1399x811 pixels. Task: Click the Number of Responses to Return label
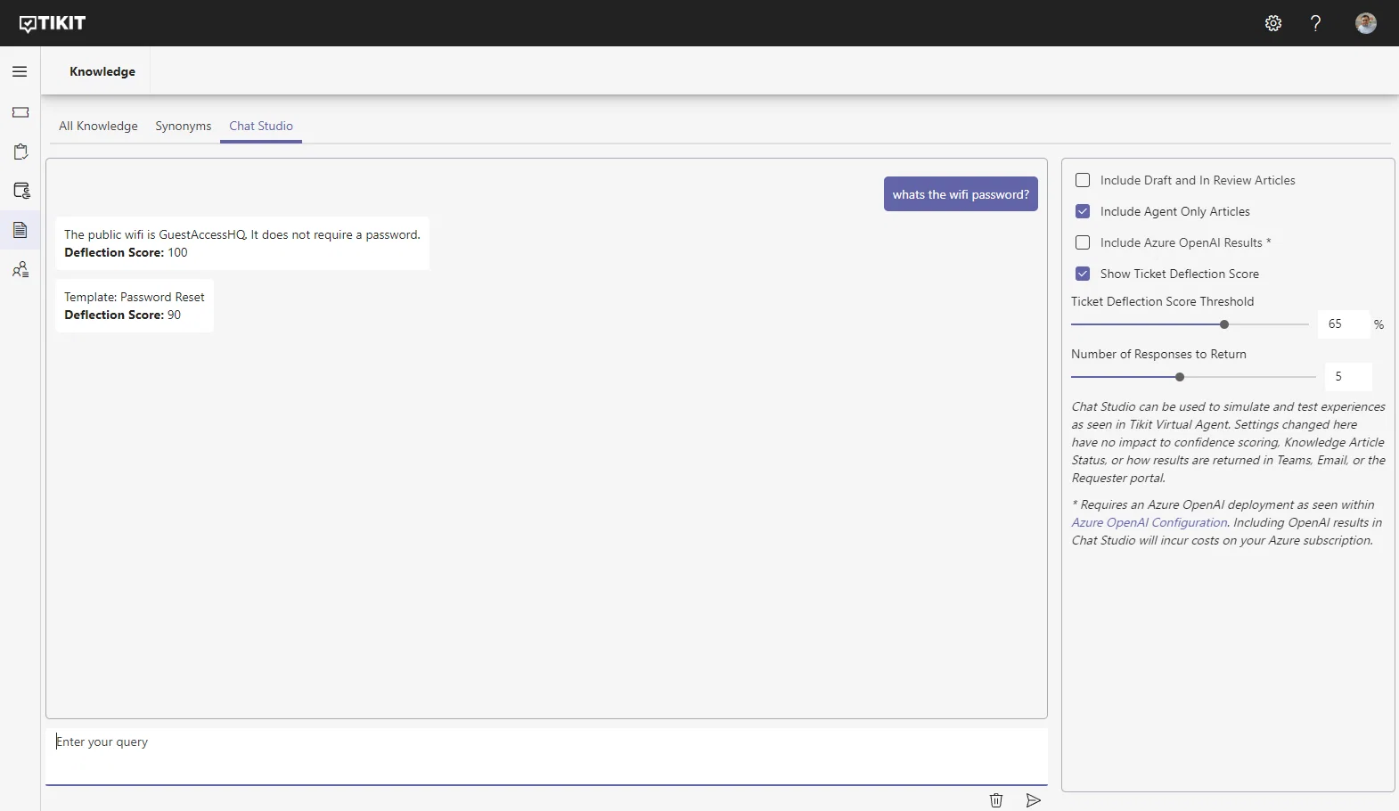pyautogui.click(x=1158, y=354)
